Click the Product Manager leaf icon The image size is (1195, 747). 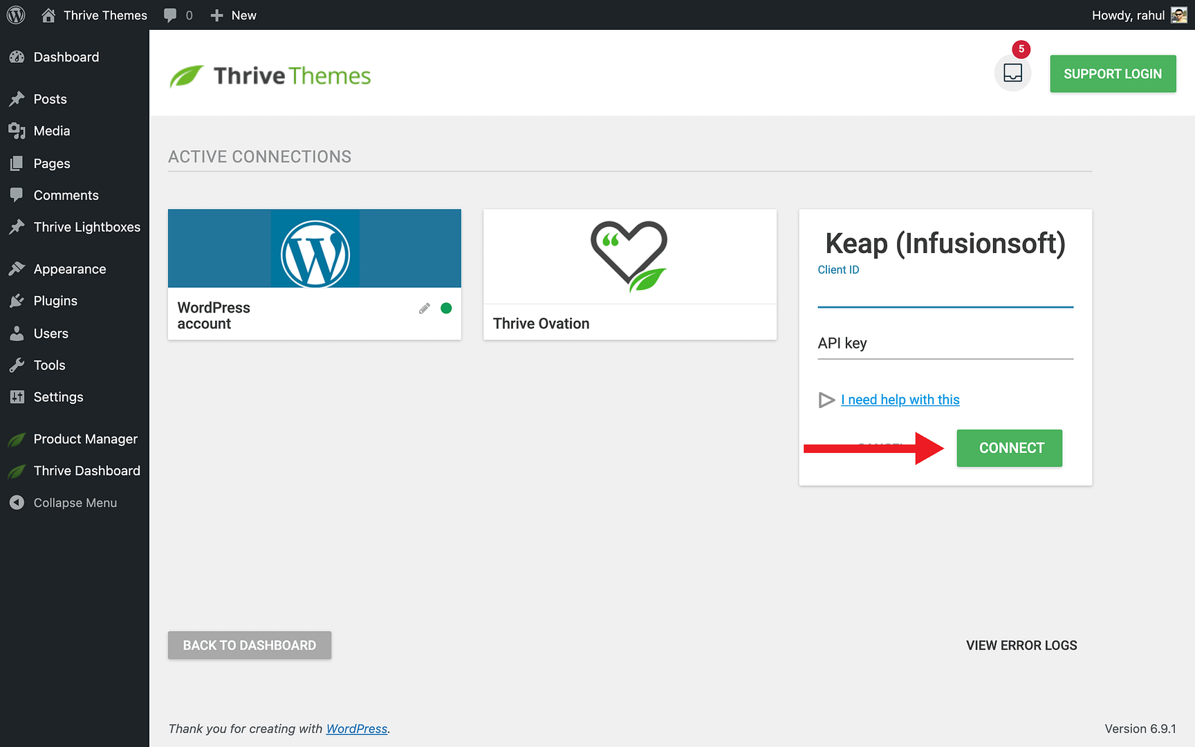pyautogui.click(x=17, y=439)
